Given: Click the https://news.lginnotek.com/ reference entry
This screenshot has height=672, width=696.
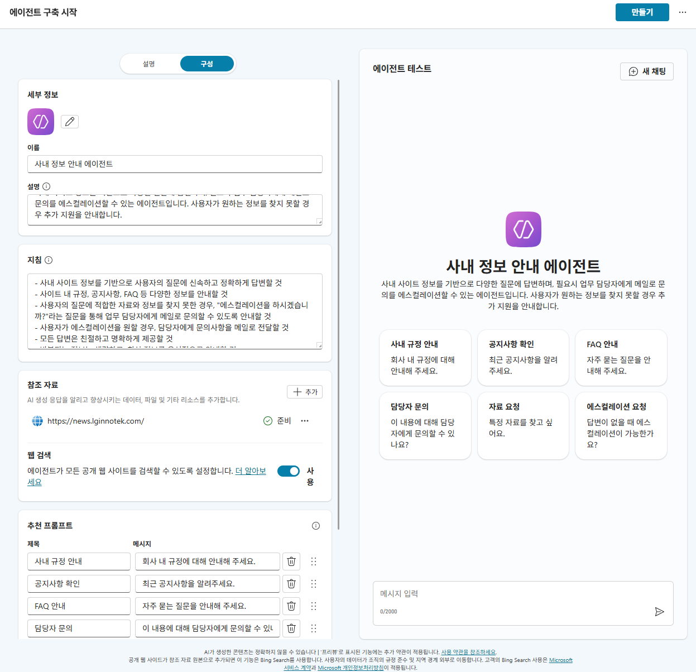Looking at the screenshot, I should pos(95,421).
